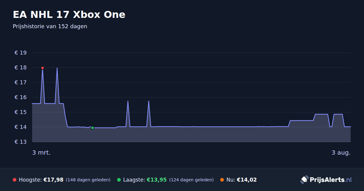Click the PrijsAlerts.nl brand name
Screen dimensions: 364x191
(x=331, y=180)
